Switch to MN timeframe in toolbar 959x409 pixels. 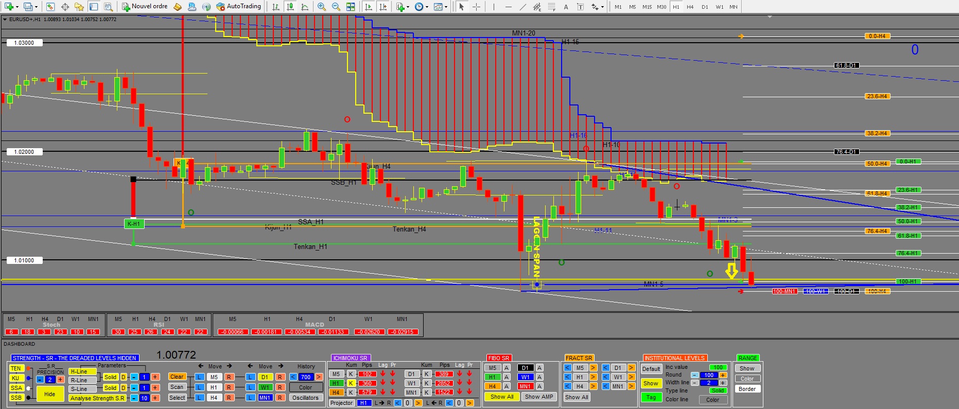pos(734,7)
